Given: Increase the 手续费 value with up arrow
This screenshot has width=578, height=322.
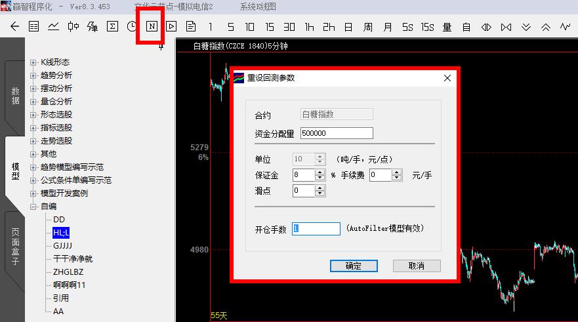Looking at the screenshot, I should [x=396, y=172].
